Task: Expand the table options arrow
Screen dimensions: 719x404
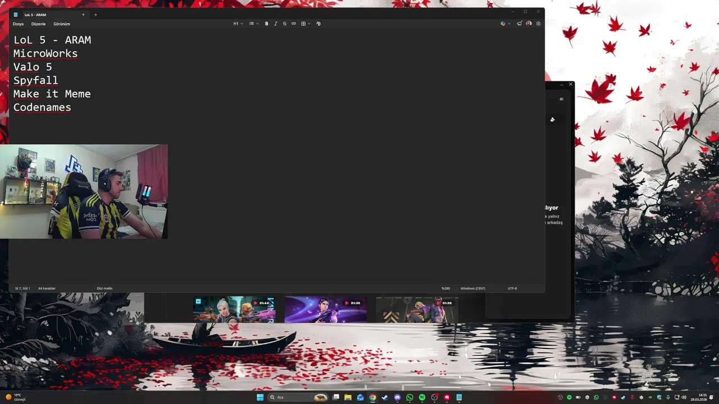Action: 309,24
